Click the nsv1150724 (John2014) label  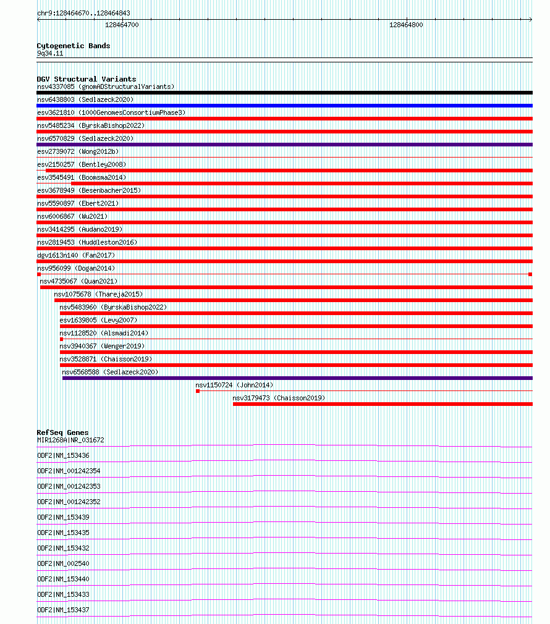[234, 385]
